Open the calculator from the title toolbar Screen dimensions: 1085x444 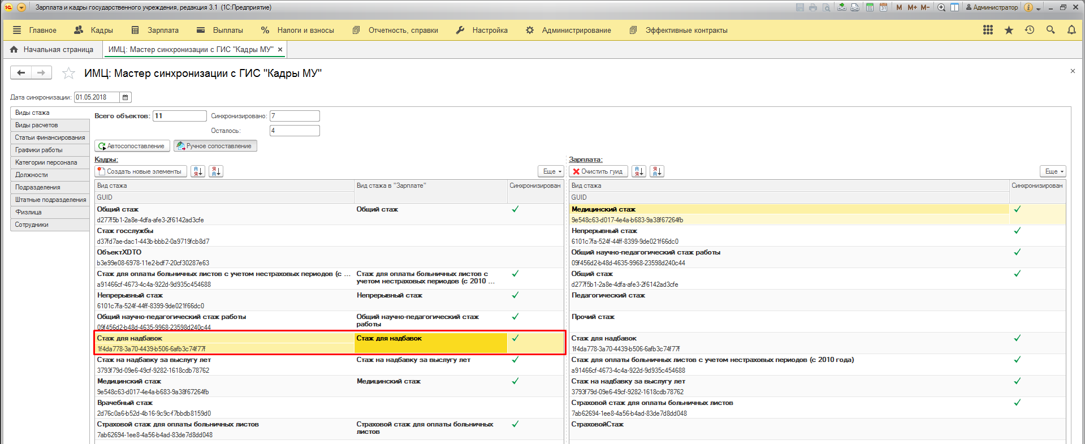870,7
